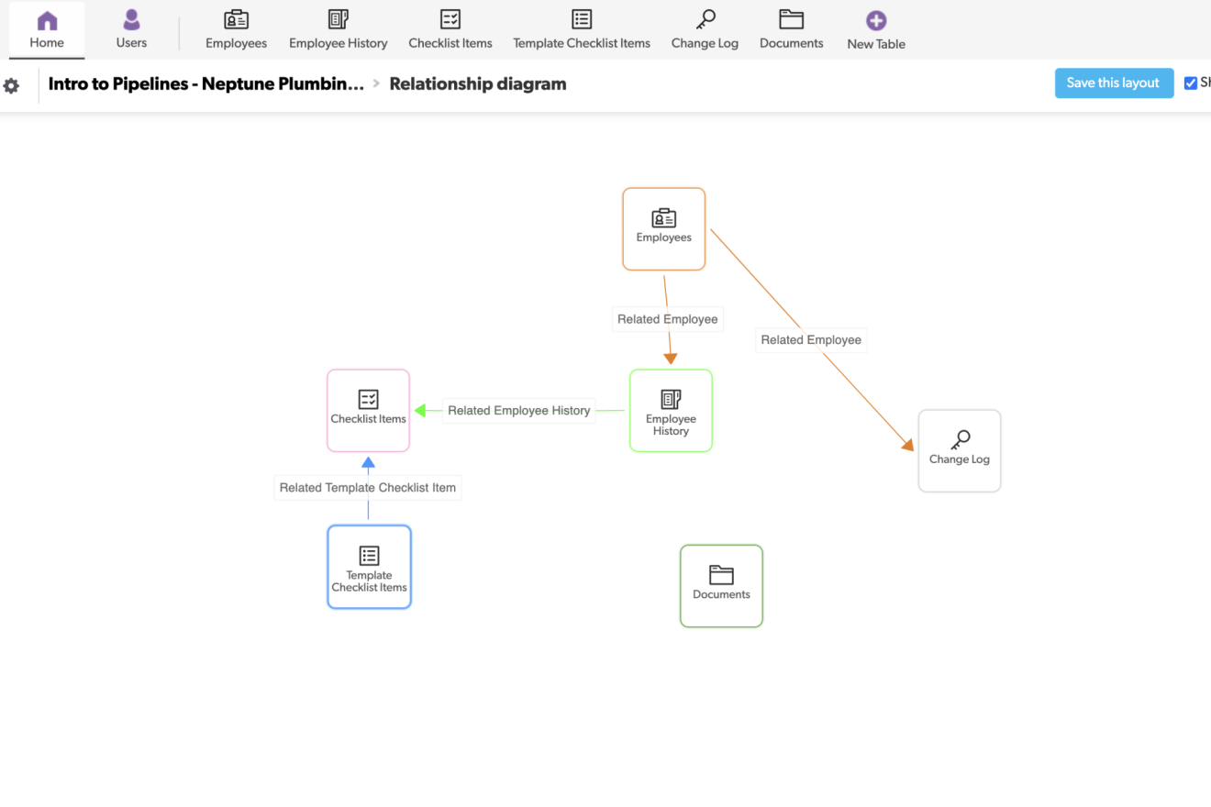The height and width of the screenshot is (807, 1211).
Task: Click the Employees table icon in toolbar
Action: coord(236,20)
